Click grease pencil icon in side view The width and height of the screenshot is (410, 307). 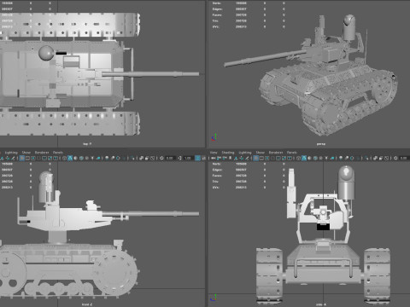click(x=247, y=158)
